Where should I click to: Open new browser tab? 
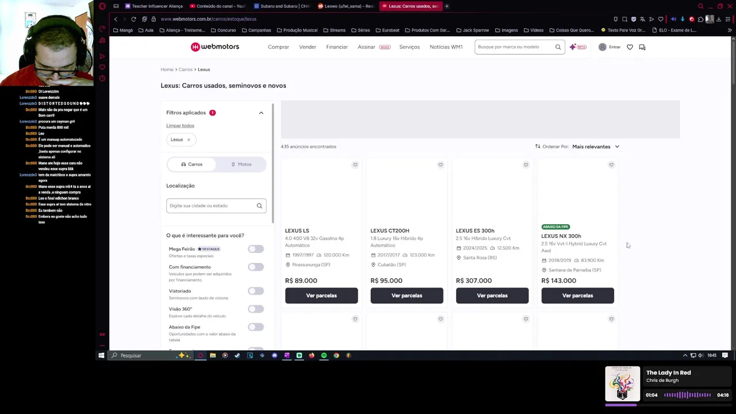coord(447,6)
